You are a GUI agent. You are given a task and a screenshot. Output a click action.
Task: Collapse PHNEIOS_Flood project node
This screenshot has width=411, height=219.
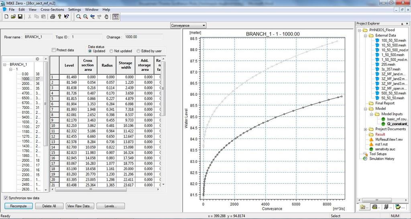tap(360, 30)
